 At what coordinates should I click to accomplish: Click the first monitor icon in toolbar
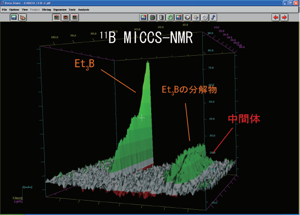(x=14, y=17)
